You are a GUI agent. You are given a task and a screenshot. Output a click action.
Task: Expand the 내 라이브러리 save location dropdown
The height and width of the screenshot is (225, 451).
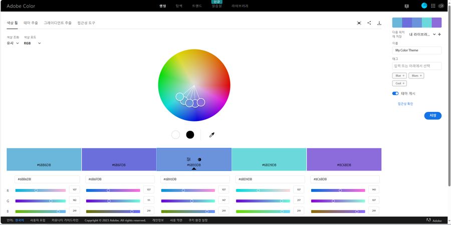pyautogui.click(x=422, y=34)
